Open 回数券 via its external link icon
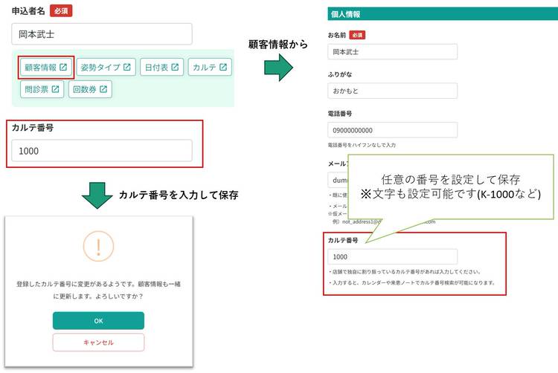Viewport: 558px width, 373px height. click(x=103, y=89)
